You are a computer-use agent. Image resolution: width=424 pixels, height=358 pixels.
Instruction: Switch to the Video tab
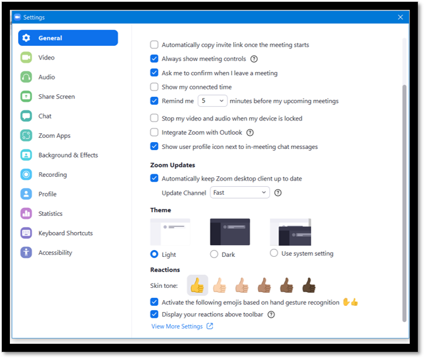(68, 58)
